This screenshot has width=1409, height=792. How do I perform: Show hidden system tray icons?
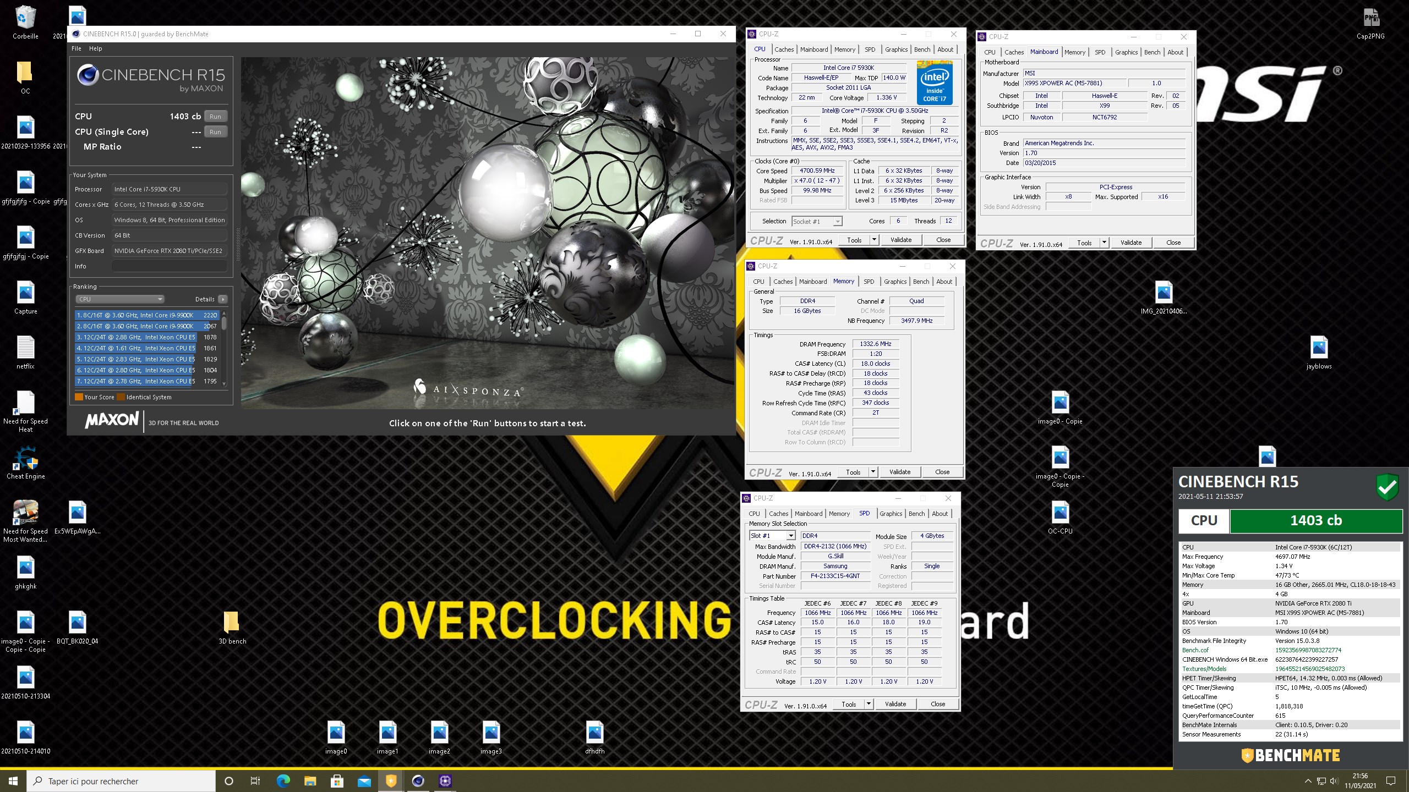[1308, 781]
